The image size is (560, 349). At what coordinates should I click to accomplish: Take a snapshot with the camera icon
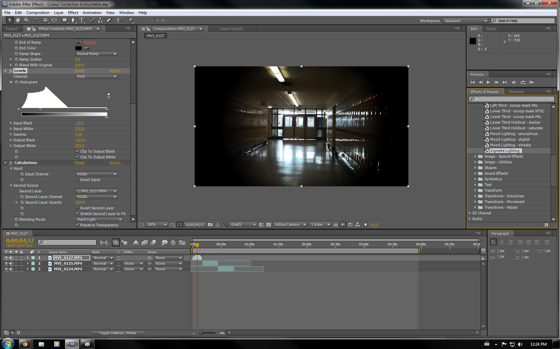coord(210,225)
